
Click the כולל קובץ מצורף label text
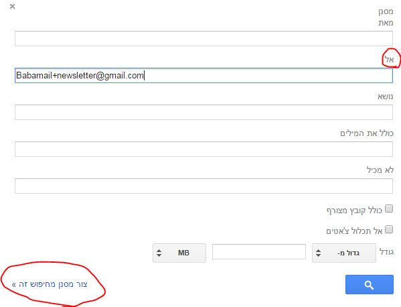click(x=354, y=210)
